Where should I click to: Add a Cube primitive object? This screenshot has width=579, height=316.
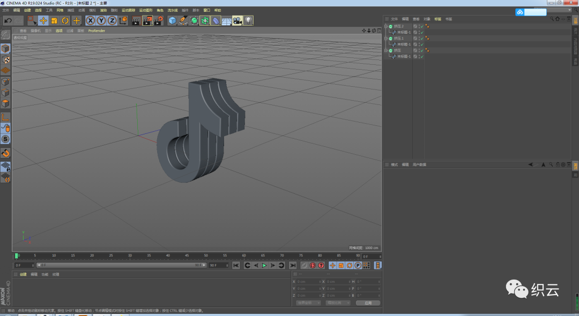(x=172, y=21)
